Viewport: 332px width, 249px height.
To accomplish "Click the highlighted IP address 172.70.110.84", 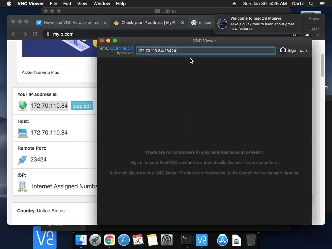I will point(49,106).
